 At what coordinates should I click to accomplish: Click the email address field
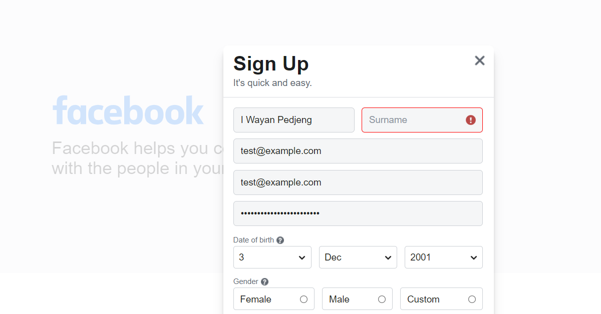[358, 151]
